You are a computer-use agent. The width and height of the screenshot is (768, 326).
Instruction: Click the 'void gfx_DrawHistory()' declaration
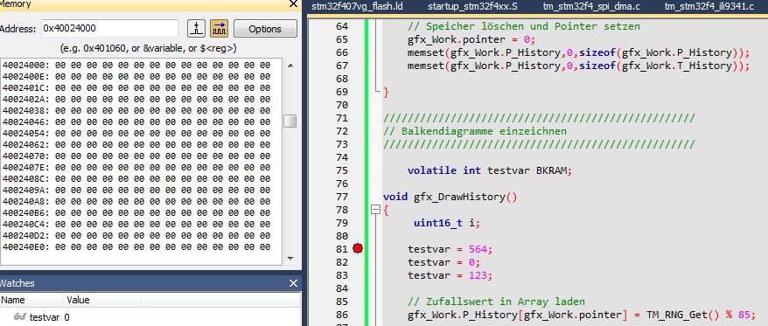click(x=450, y=197)
